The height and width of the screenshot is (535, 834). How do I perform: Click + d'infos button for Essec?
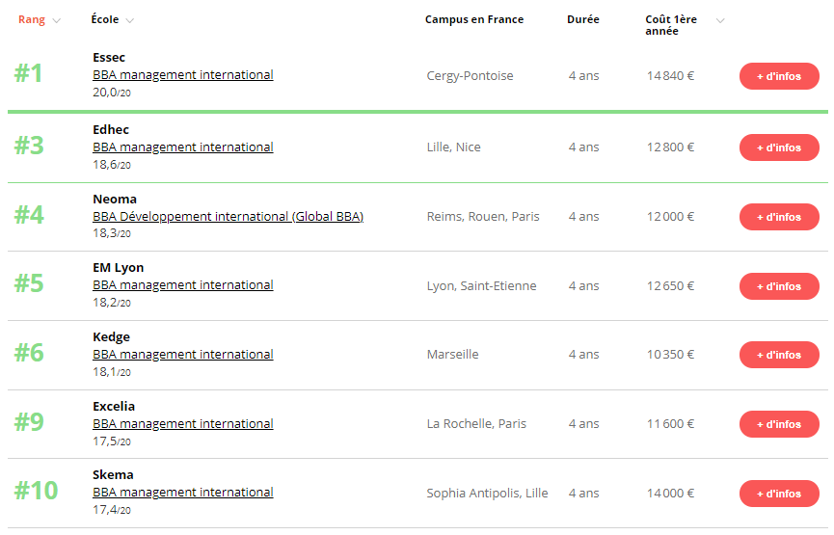779,76
